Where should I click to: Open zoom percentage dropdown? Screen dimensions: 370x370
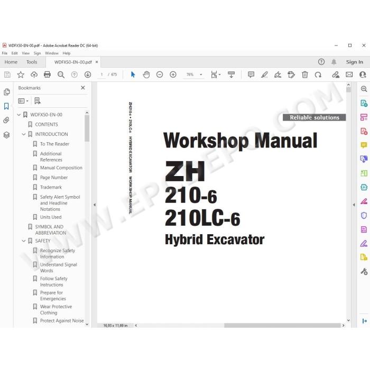(x=201, y=75)
